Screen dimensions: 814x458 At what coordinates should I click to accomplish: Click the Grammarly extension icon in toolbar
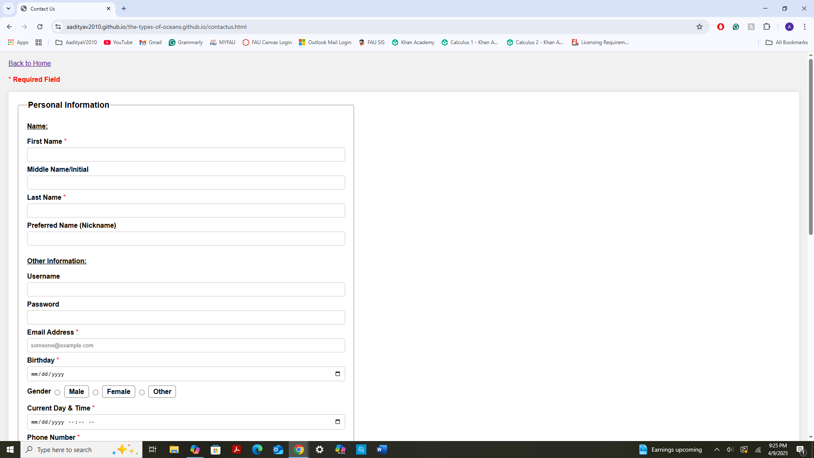(736, 27)
